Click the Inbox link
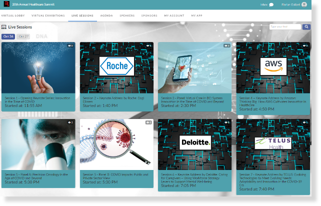This screenshot has height=206, width=321. coord(264,4)
